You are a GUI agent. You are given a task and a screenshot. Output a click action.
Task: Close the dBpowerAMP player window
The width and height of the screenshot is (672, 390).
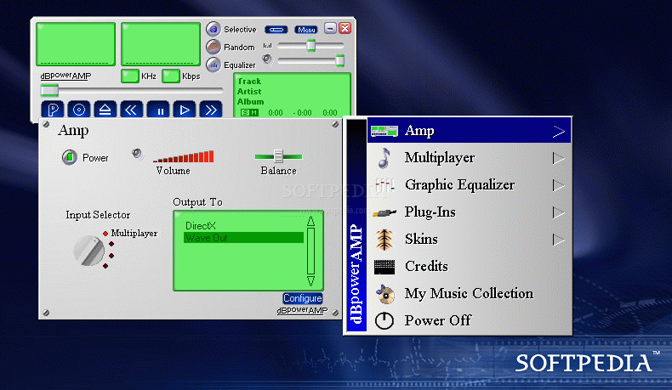click(x=345, y=28)
